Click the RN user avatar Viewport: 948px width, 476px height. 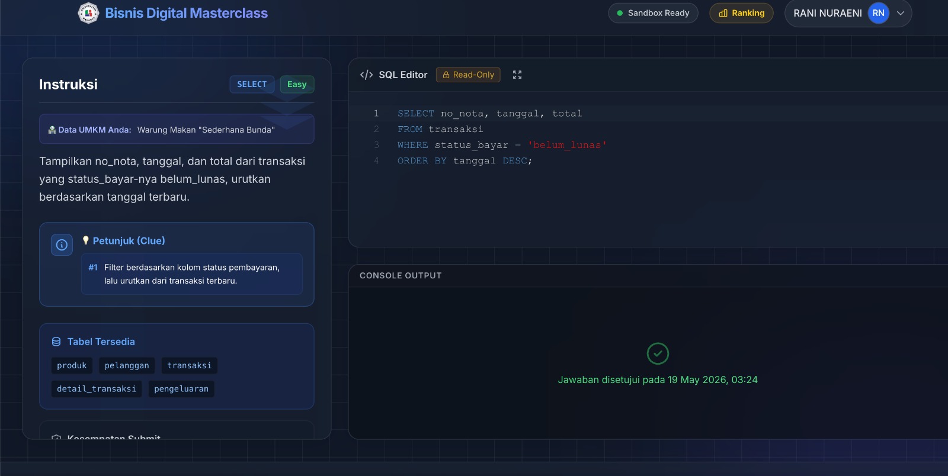tap(879, 13)
